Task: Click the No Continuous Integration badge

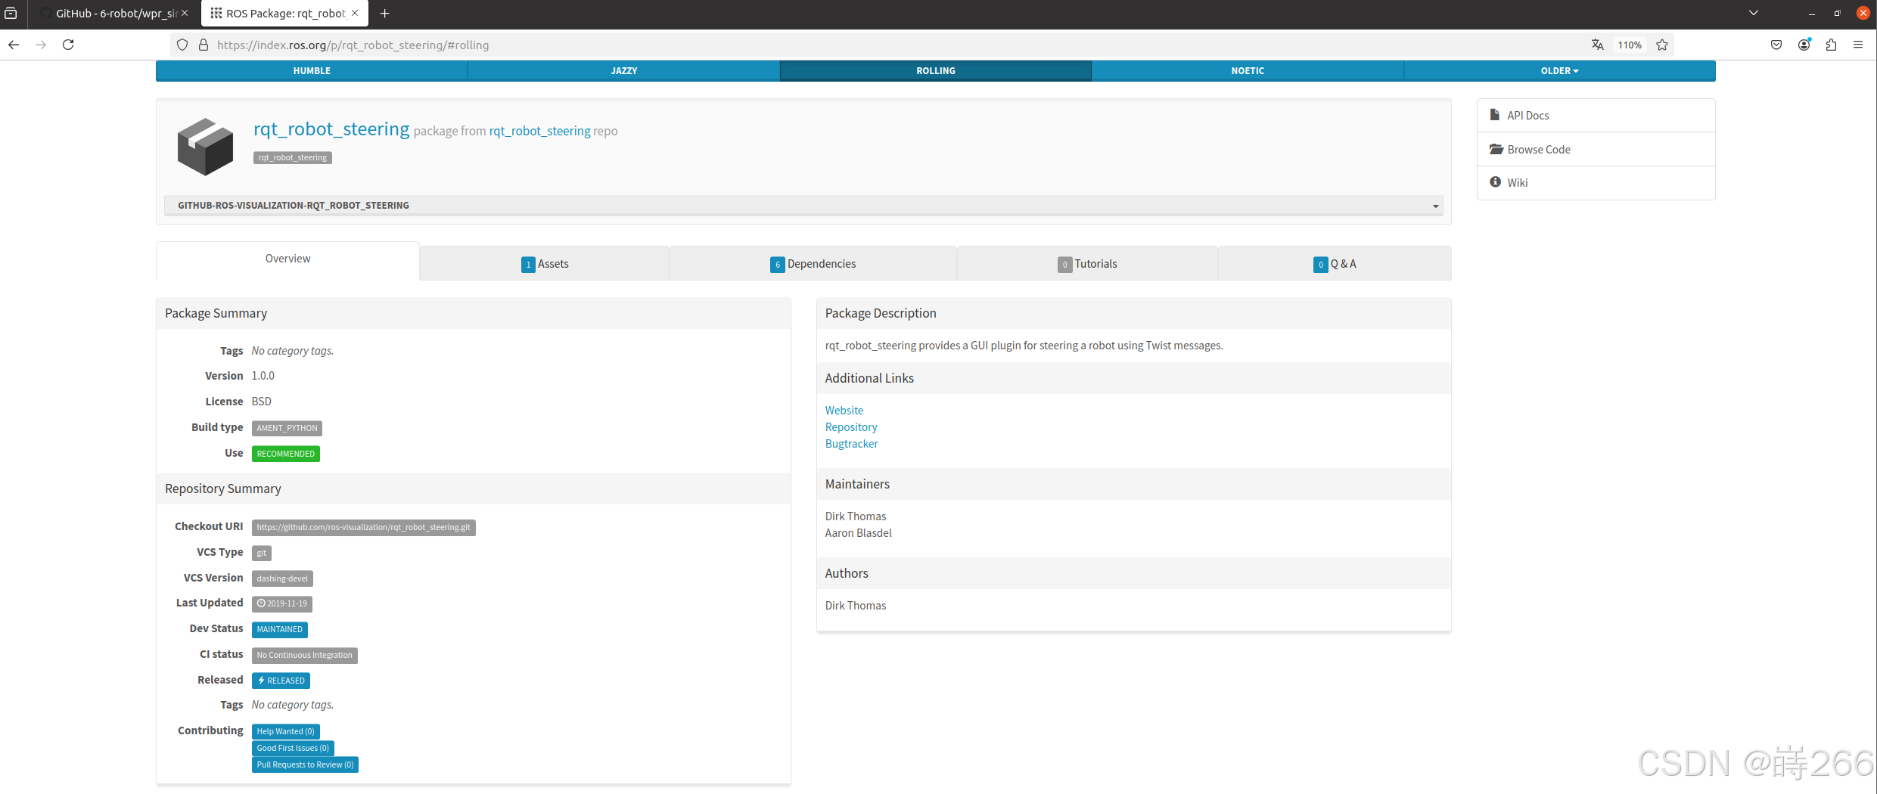Action: (x=304, y=655)
